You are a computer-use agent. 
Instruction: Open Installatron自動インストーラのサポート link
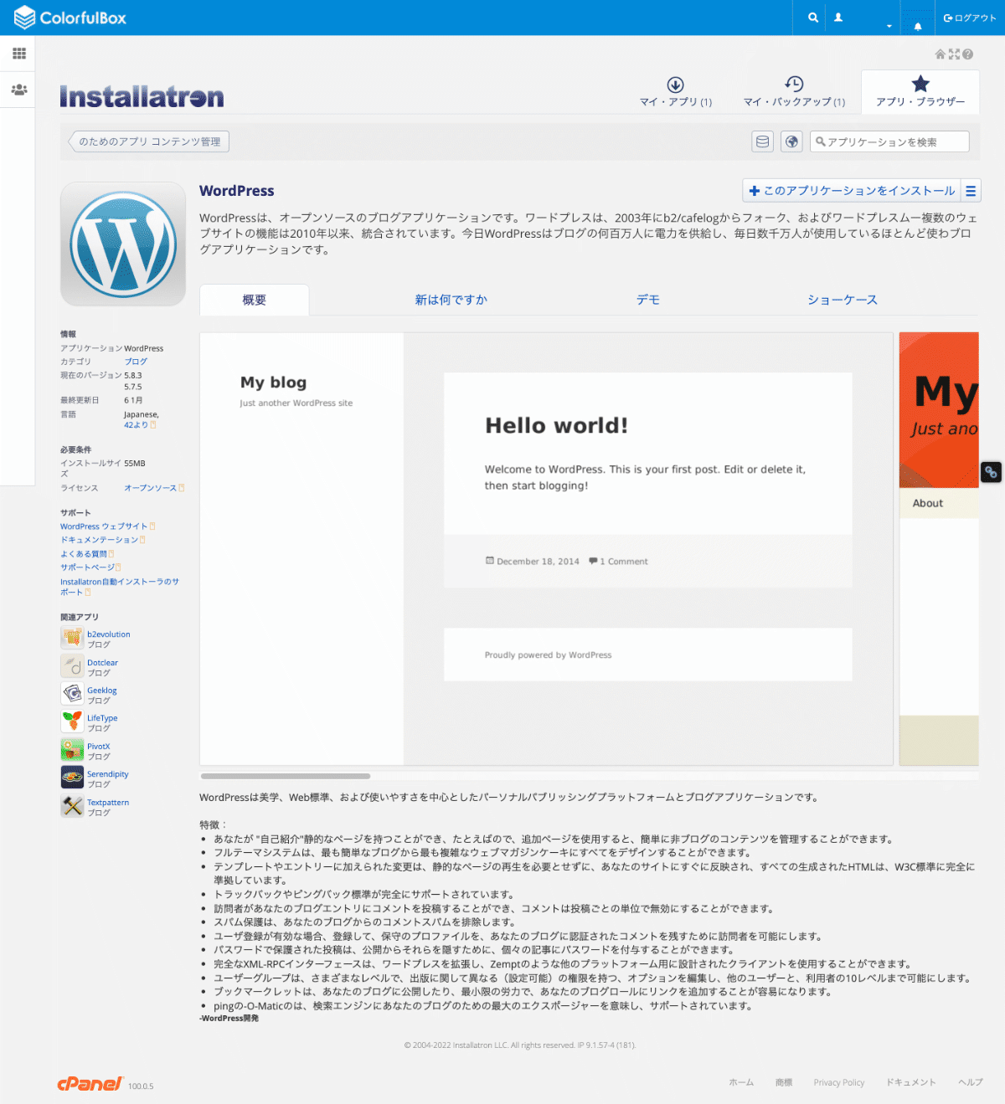tap(120, 587)
